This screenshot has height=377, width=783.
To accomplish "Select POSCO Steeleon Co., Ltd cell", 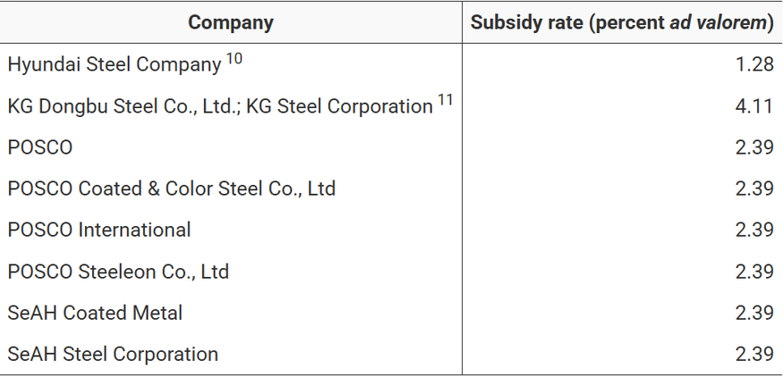I will click(x=118, y=272).
